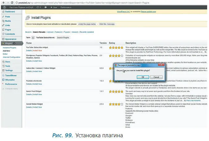Open Performance menu in admin bar

click(66, 7)
